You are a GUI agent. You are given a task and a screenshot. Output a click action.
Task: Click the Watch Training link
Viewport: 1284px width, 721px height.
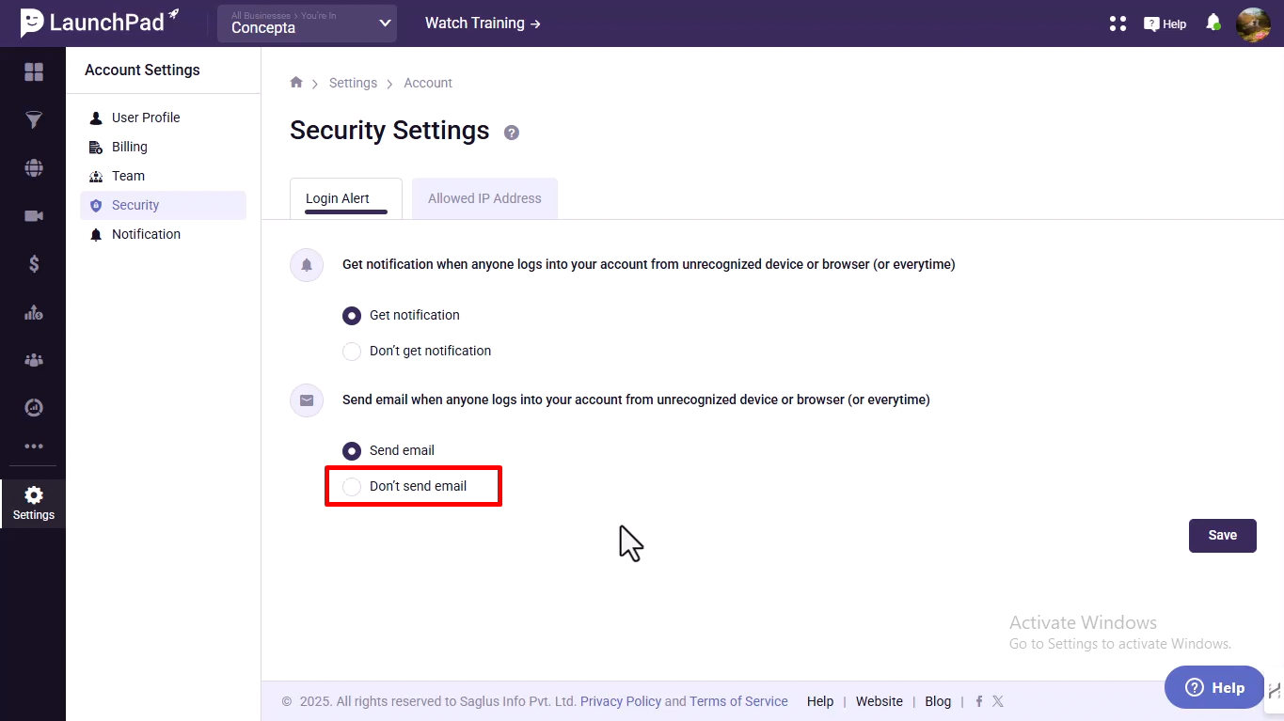(483, 24)
